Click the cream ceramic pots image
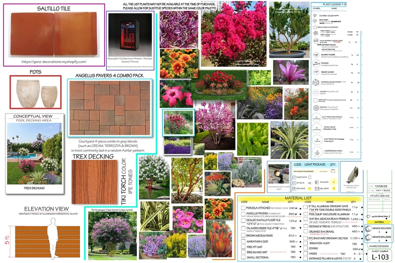The image size is (395, 263). (36, 93)
